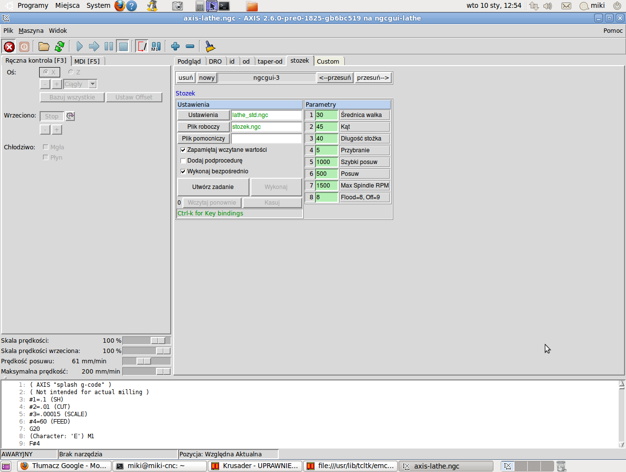Open a G-code file via folder icon
Screen dimensions: 626x472
click(x=44, y=47)
